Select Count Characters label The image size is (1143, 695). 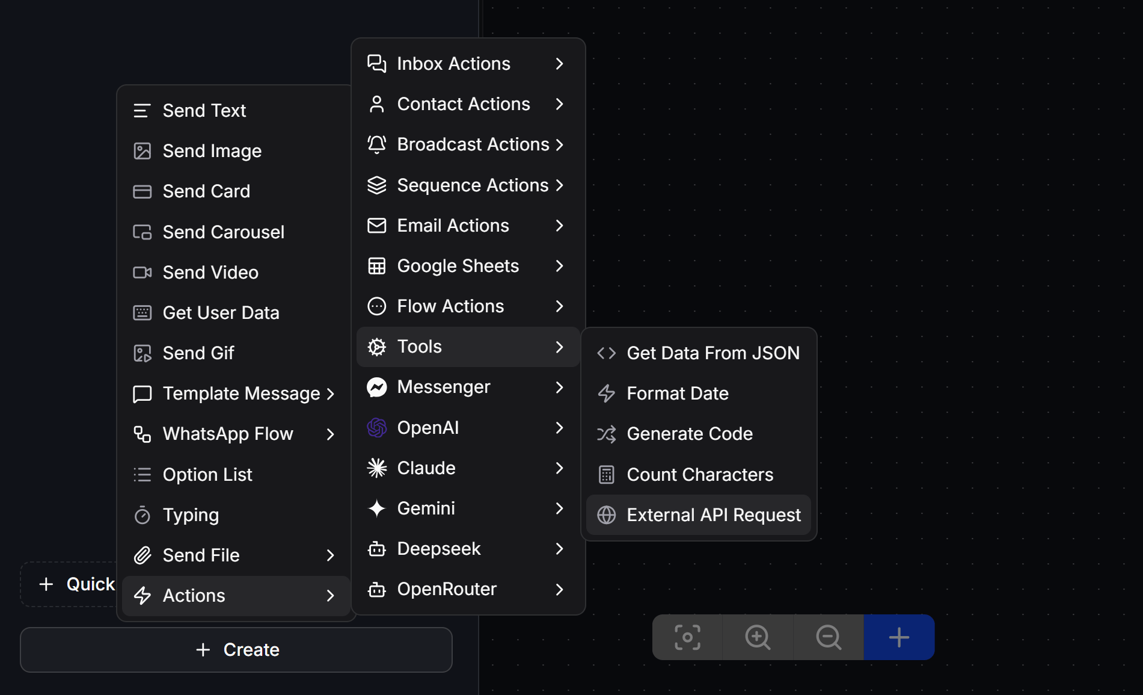click(700, 475)
